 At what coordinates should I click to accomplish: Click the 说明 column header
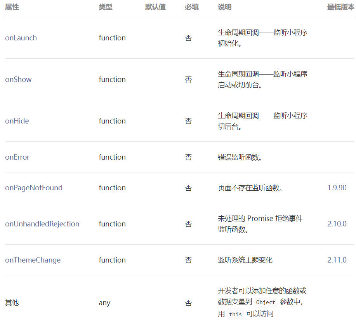click(225, 7)
